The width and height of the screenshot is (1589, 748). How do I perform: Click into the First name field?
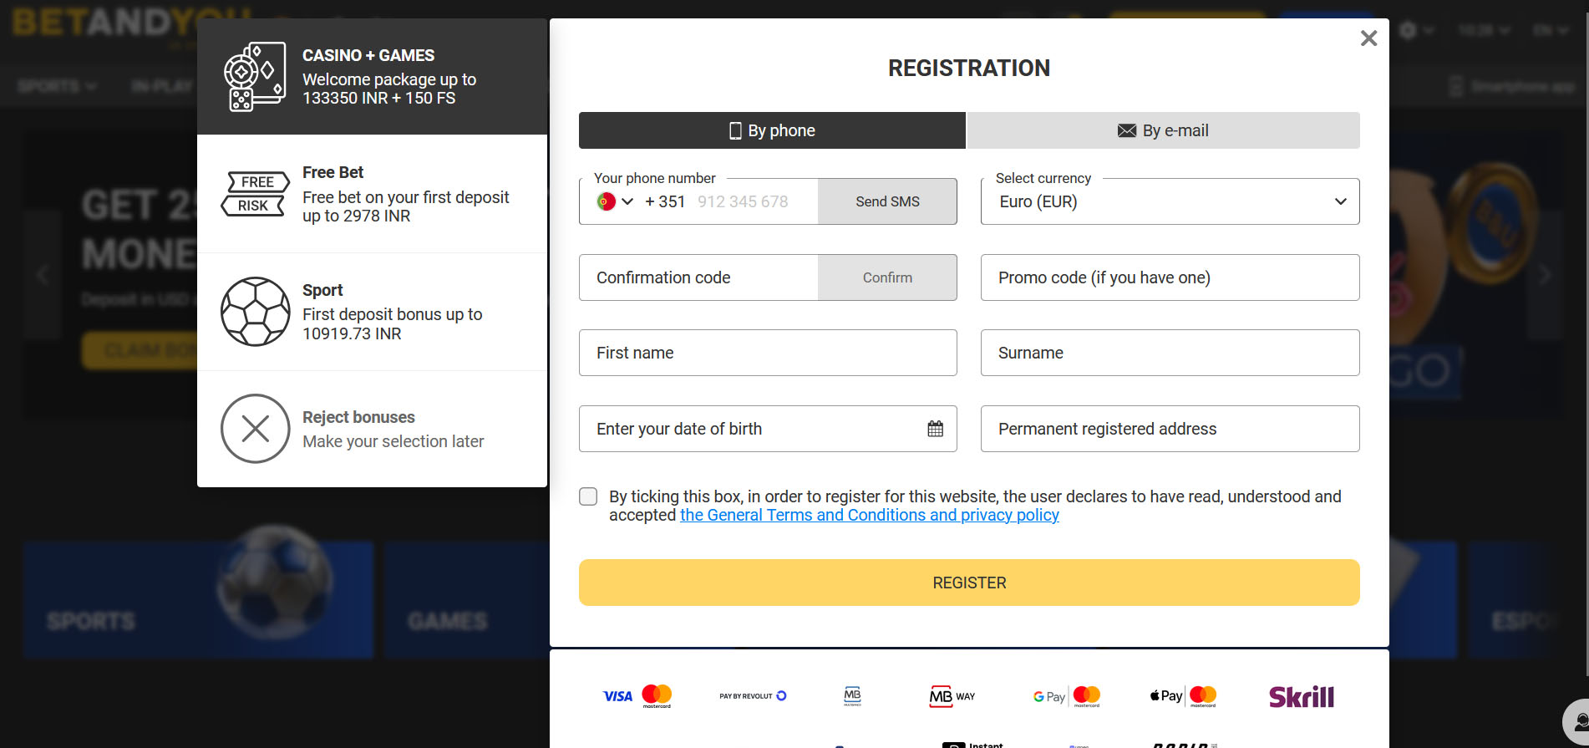768,353
